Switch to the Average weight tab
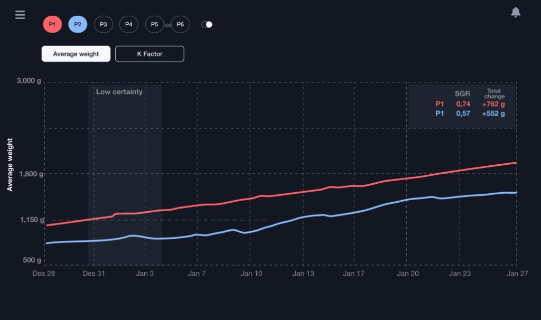 tap(76, 54)
